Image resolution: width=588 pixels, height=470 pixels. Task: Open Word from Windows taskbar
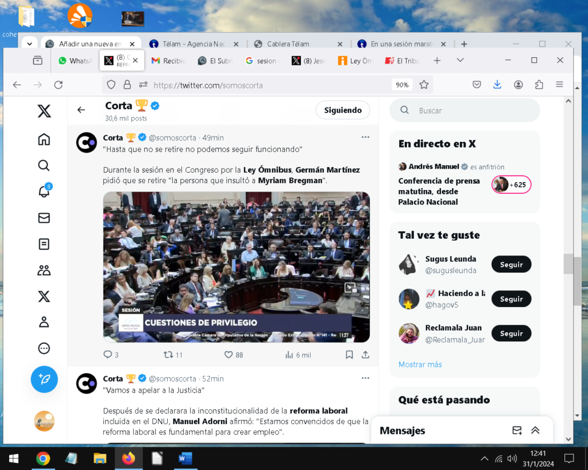pyautogui.click(x=185, y=459)
